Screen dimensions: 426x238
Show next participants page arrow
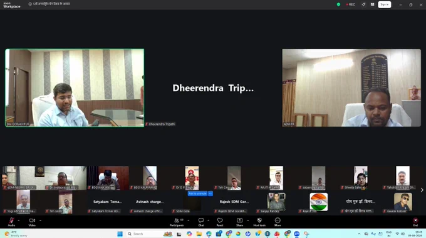(x=422, y=190)
